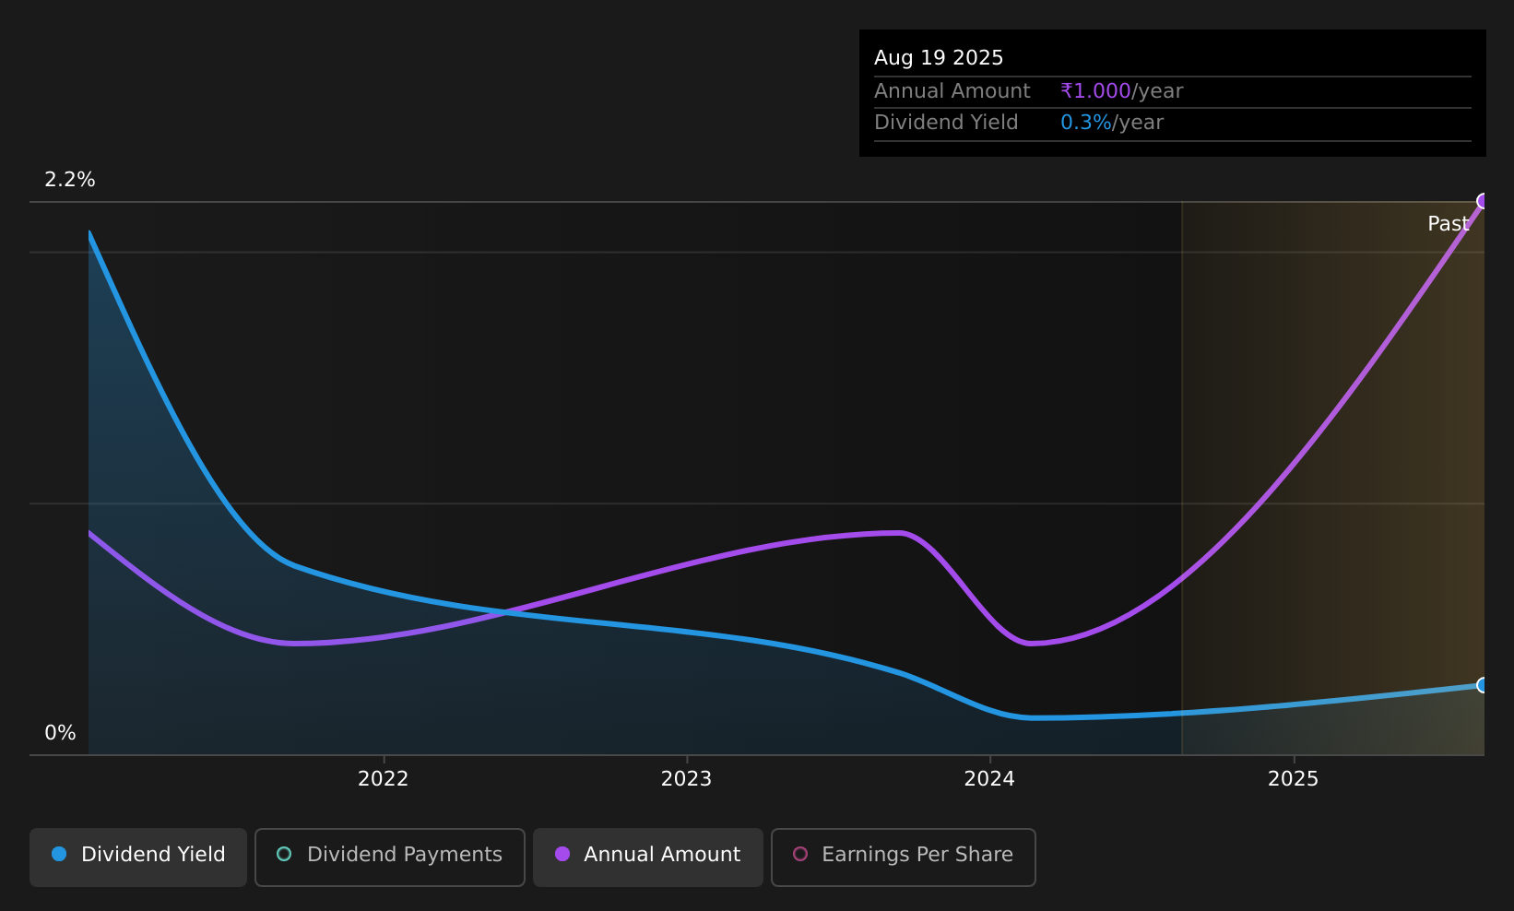Screen dimensions: 1514x911
Task: Toggle the Annual Amount series
Action: pyautogui.click(x=647, y=857)
